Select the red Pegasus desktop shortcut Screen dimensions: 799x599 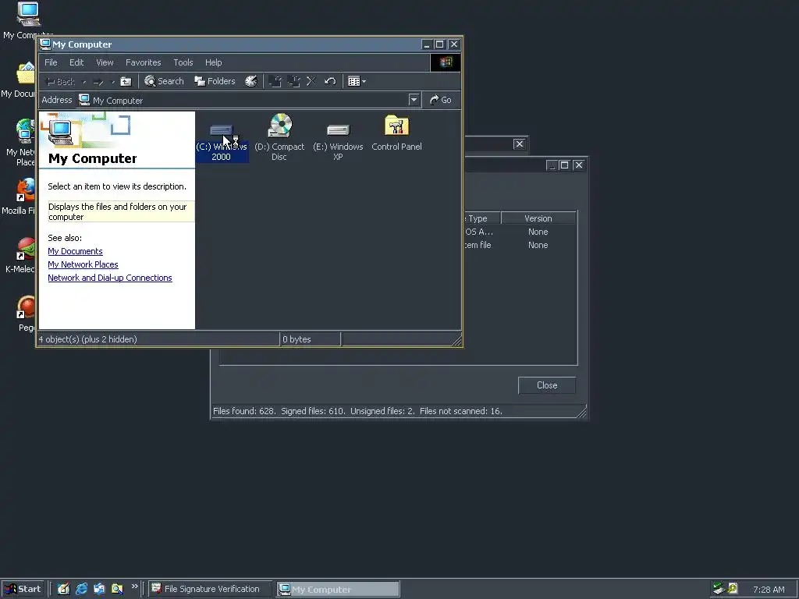click(x=26, y=314)
